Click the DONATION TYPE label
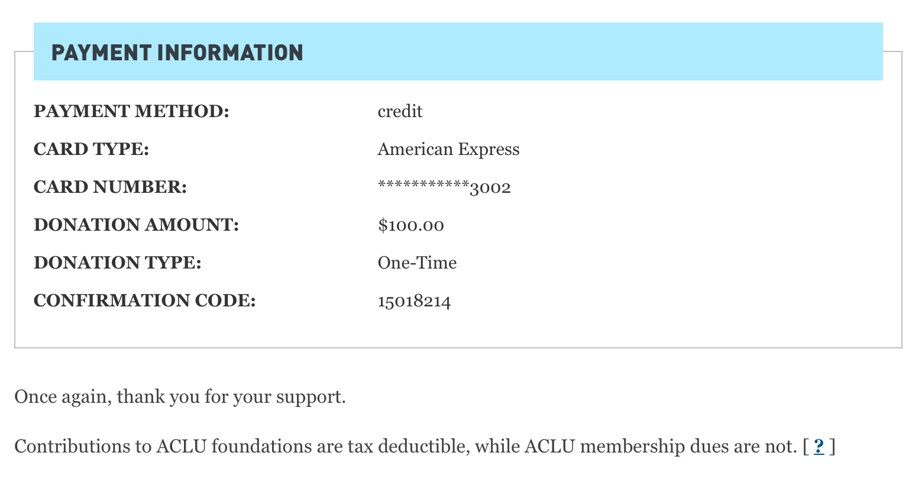This screenshot has height=488, width=912. (x=118, y=263)
